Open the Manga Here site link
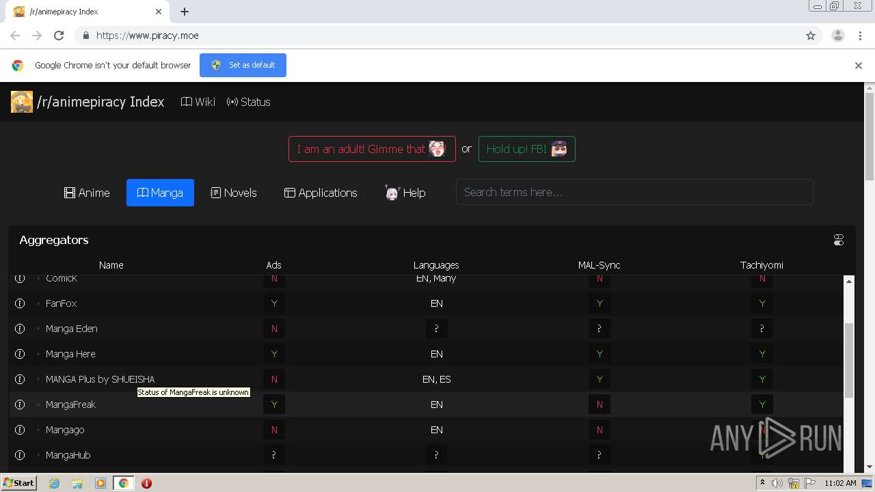This screenshot has height=492, width=875. pyautogui.click(x=70, y=354)
